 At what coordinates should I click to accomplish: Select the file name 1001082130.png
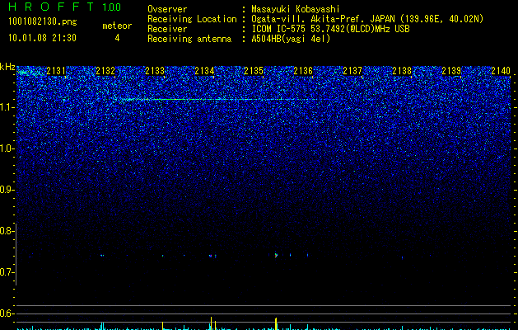point(43,21)
